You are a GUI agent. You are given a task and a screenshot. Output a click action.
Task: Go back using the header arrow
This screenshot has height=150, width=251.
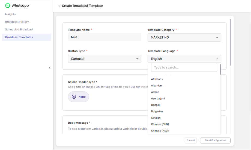(x=59, y=6)
